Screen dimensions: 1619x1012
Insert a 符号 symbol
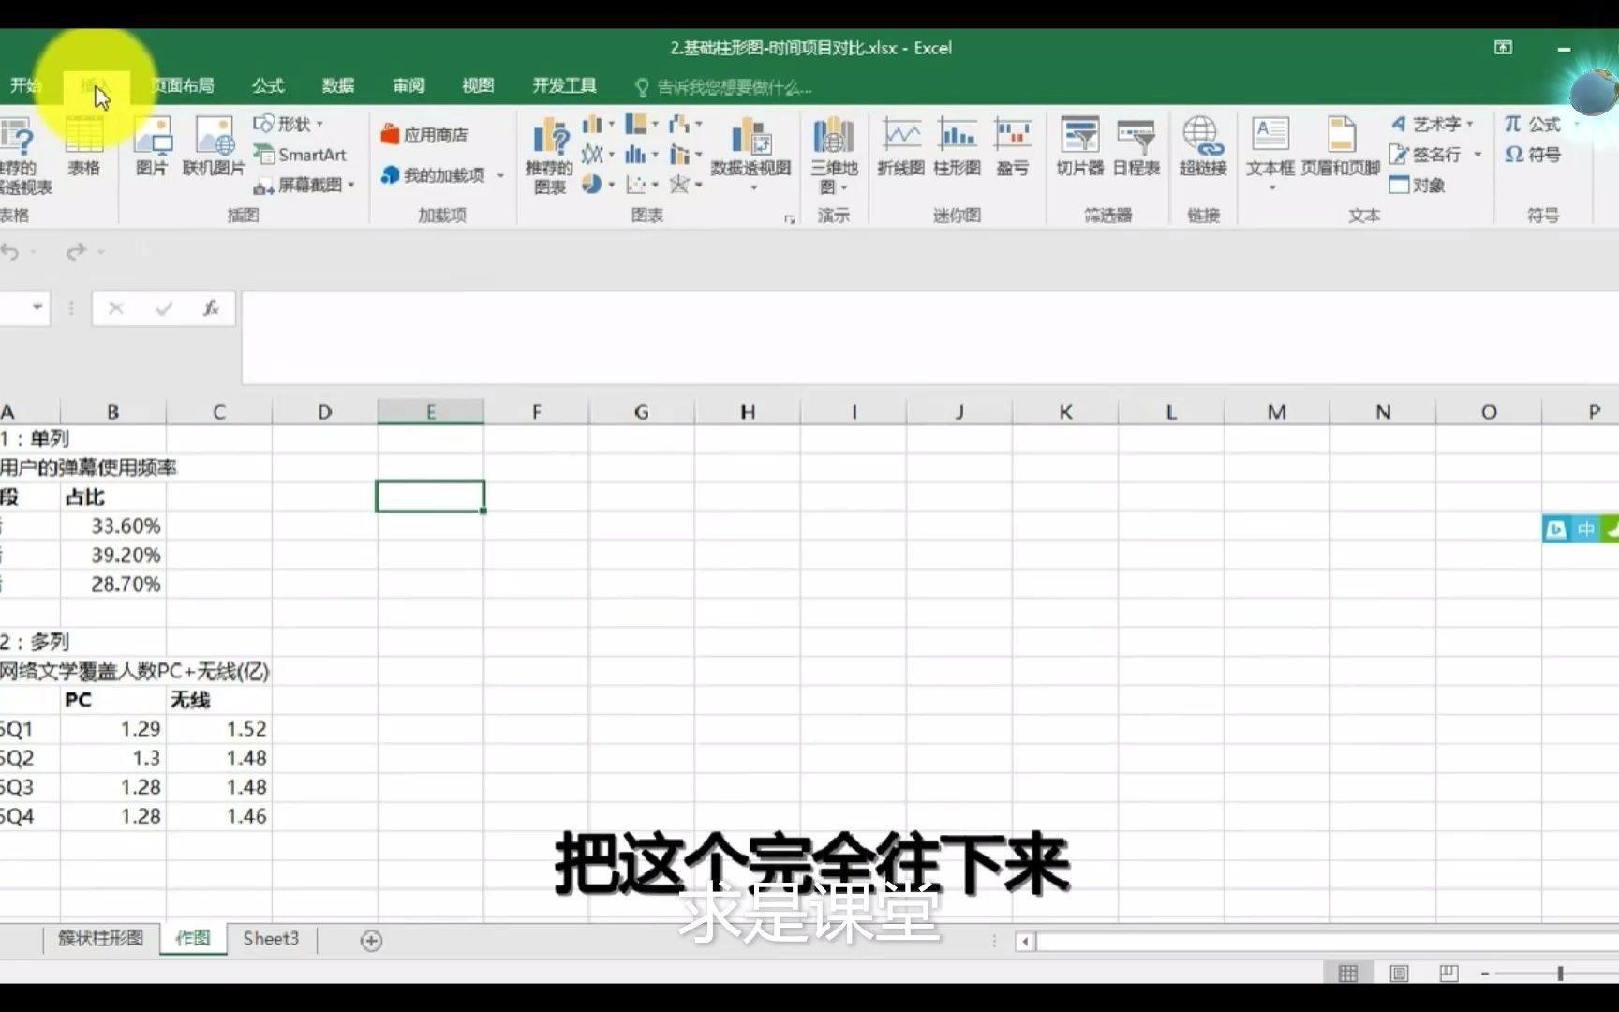click(x=1533, y=155)
